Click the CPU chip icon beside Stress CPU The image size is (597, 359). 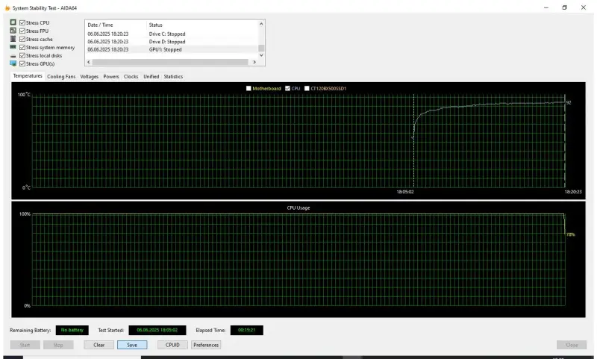[13, 22]
